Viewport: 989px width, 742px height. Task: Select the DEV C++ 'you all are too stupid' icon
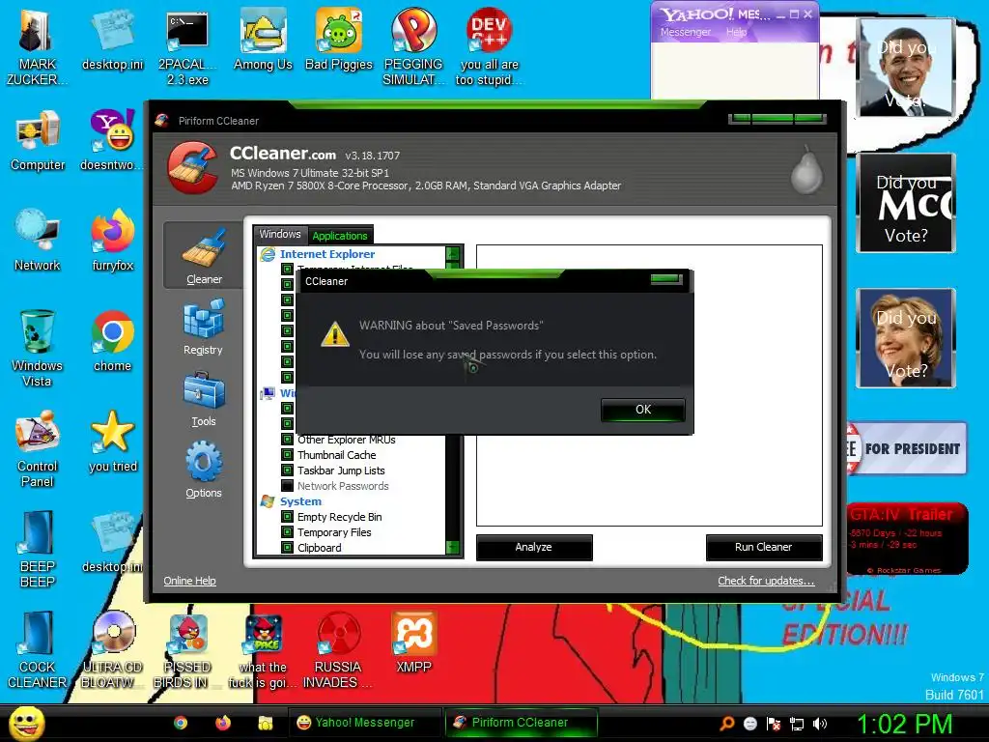489,47
